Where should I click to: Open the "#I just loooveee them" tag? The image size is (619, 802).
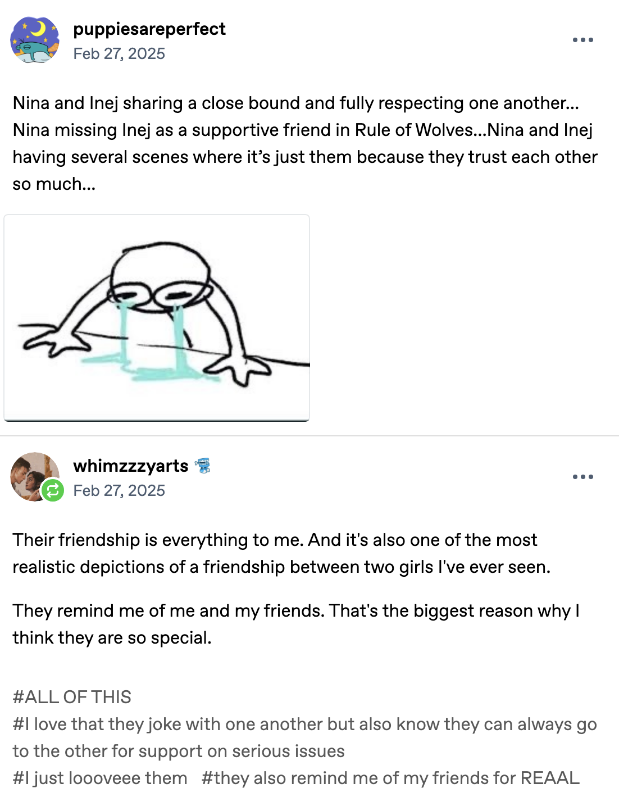point(100,778)
